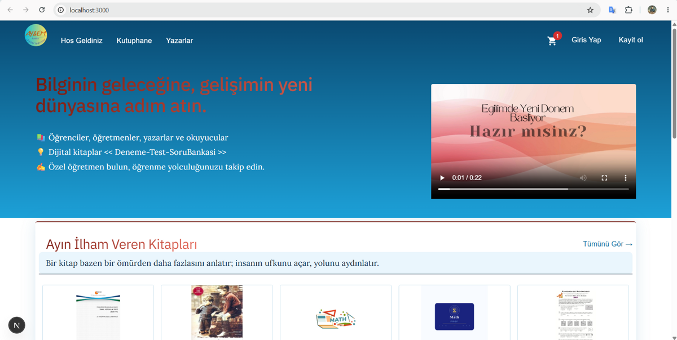Image resolution: width=677 pixels, height=340 pixels.
Task: Open the worksheet-style book card
Action: (x=573, y=312)
